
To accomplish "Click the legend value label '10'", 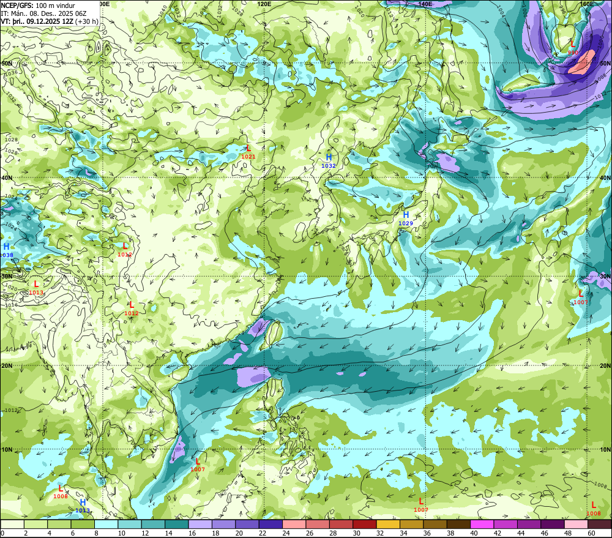I will (122, 533).
